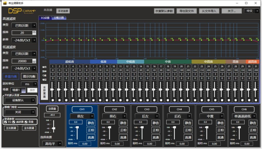Screen dimensions: 262x149
Task: Open CH6 单通道超低 assignment dropdown
Action: click(244, 116)
